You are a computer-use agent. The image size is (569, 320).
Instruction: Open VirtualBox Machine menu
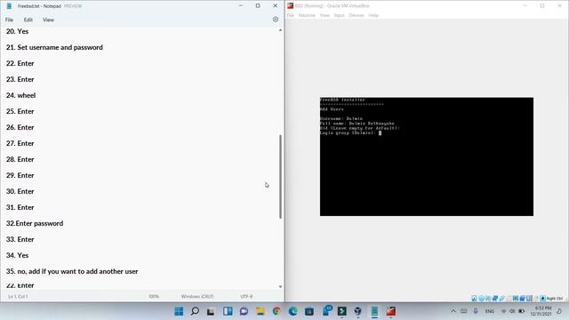click(307, 15)
